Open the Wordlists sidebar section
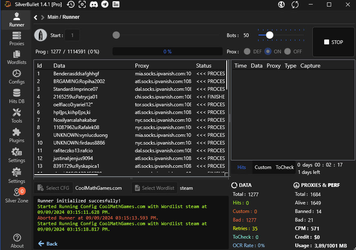Screen dimensions: 356x250 point(17,57)
